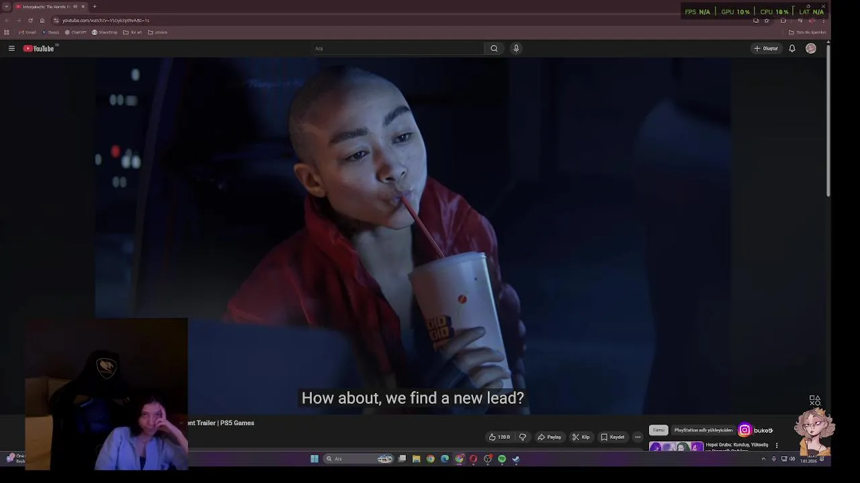
Task: Open the tab search dropdown arrow
Action: [x=6, y=7]
